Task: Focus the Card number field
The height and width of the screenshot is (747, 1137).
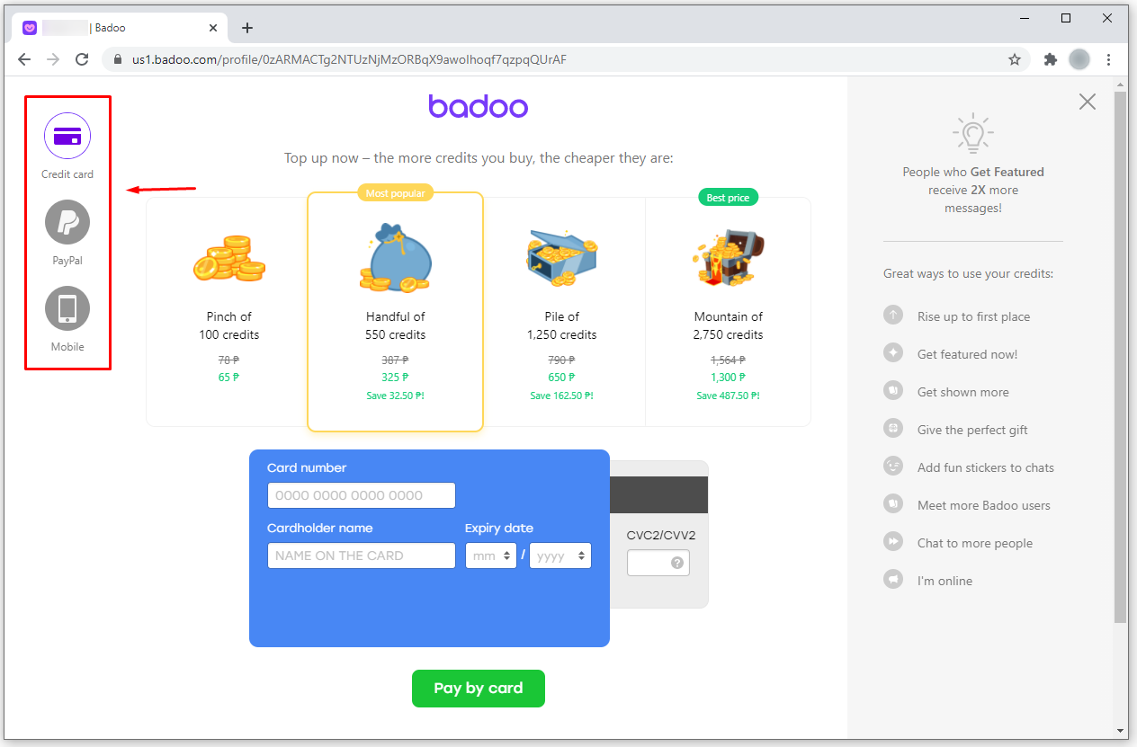Action: 362,495
